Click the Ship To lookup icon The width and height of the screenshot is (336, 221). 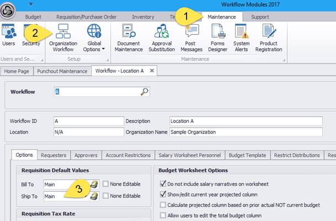[x=94, y=196]
